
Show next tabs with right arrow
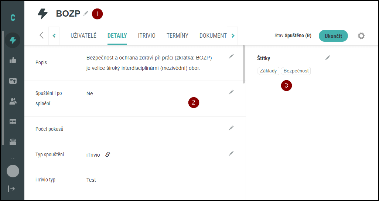coord(233,36)
